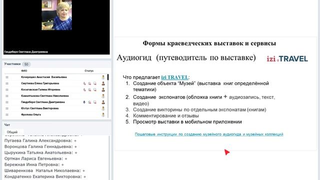Click the menu handle beside Гиндеберя Светлана Дмитриевна
The width and height of the screenshot is (320, 180).
click(7, 102)
